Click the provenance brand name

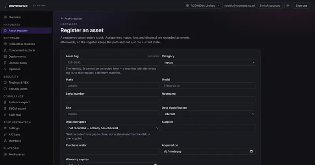[x=18, y=5]
